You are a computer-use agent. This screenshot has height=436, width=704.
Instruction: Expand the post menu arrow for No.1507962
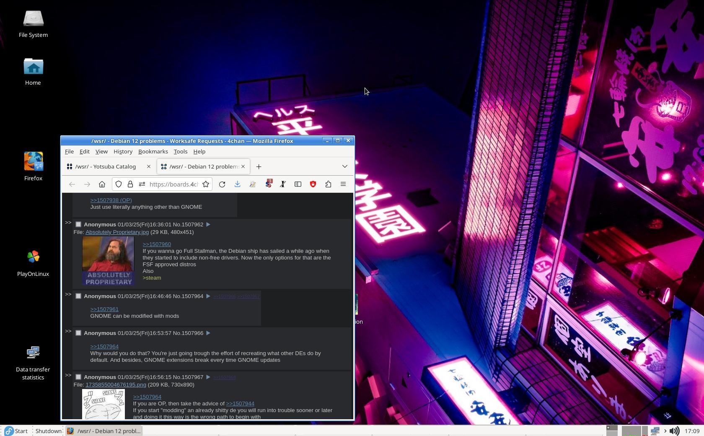click(x=208, y=225)
